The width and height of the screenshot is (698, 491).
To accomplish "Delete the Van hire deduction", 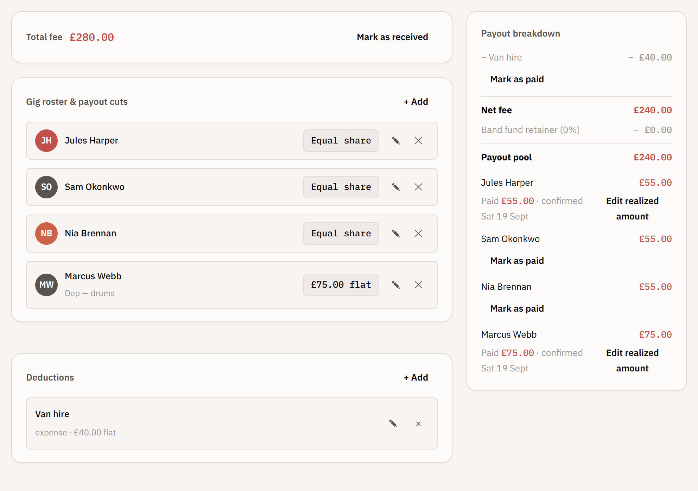I will point(418,423).
